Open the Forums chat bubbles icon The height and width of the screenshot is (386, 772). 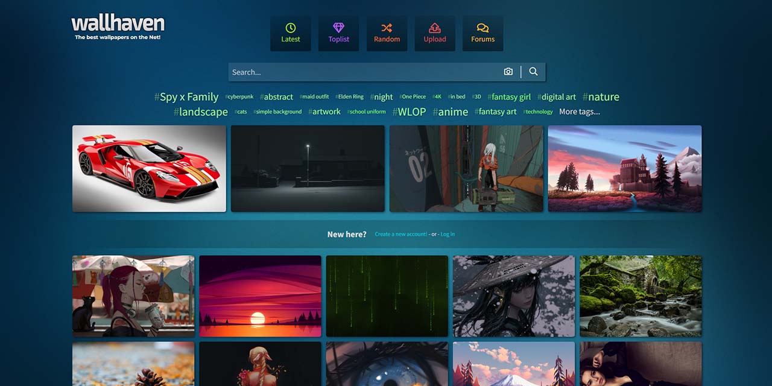click(482, 28)
